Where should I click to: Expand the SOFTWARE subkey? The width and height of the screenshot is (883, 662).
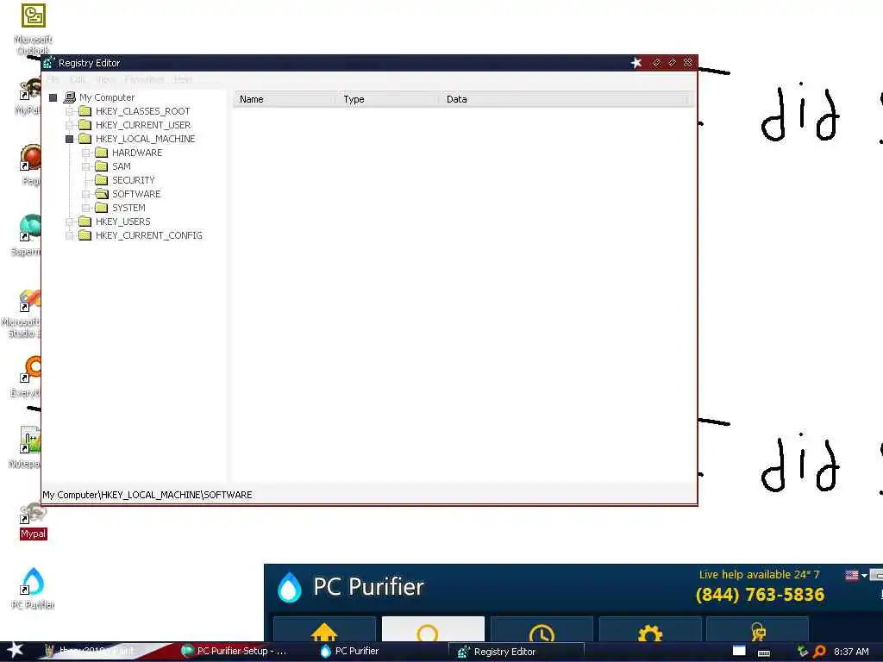85,194
